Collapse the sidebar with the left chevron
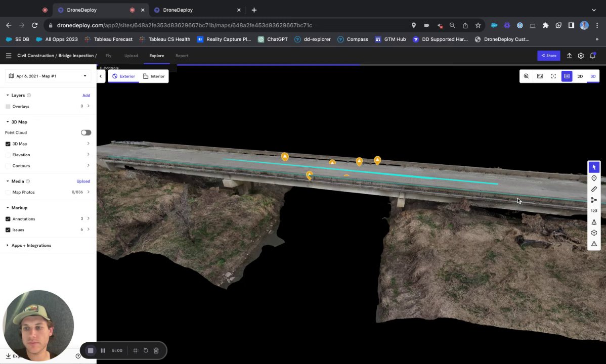 (101, 76)
